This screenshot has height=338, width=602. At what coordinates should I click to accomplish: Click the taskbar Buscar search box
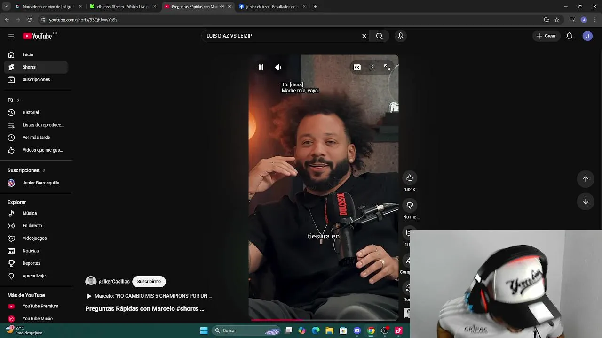(247, 330)
